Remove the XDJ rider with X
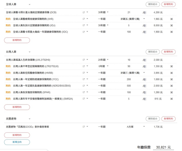 (x=172, y=26)
